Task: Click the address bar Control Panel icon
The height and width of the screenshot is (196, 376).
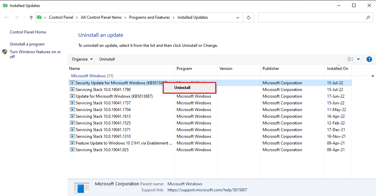Action: click(x=39, y=17)
